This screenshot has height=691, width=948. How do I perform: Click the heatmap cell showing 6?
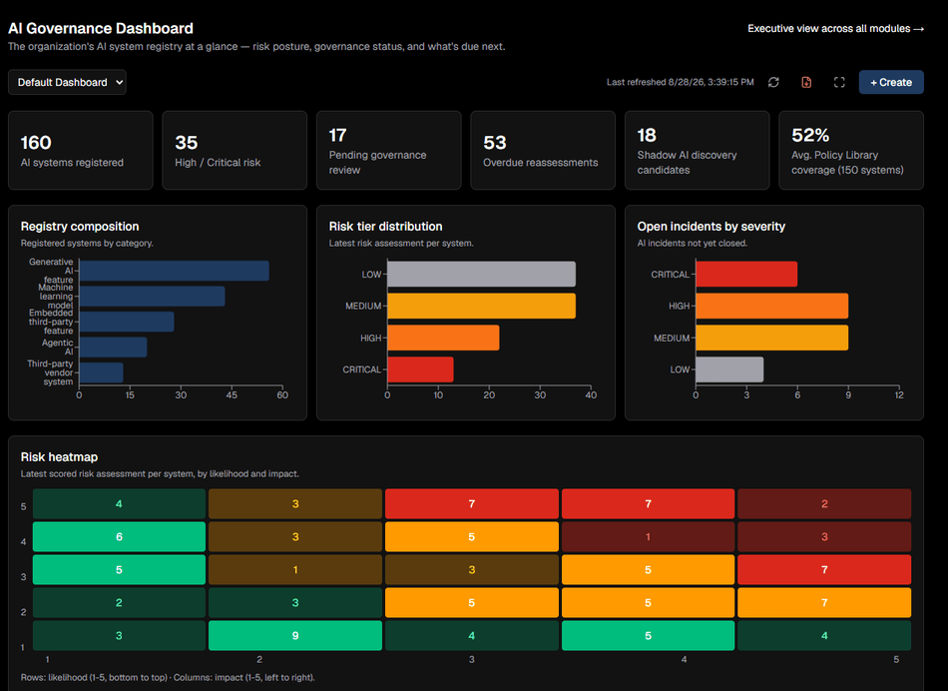pos(119,536)
